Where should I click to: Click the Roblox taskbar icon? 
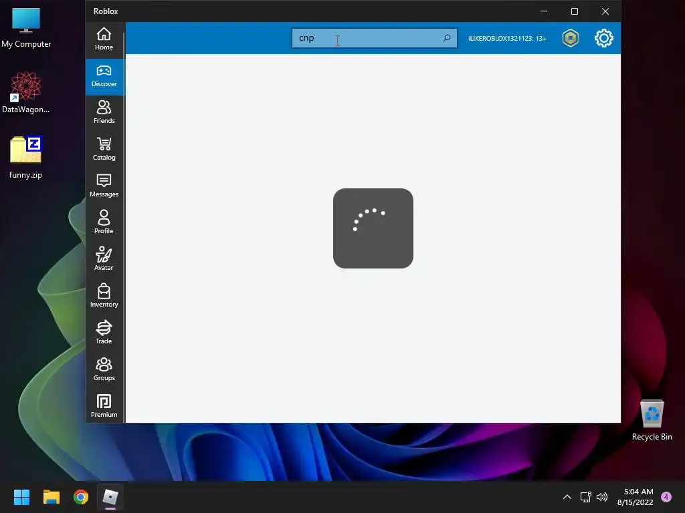110,497
